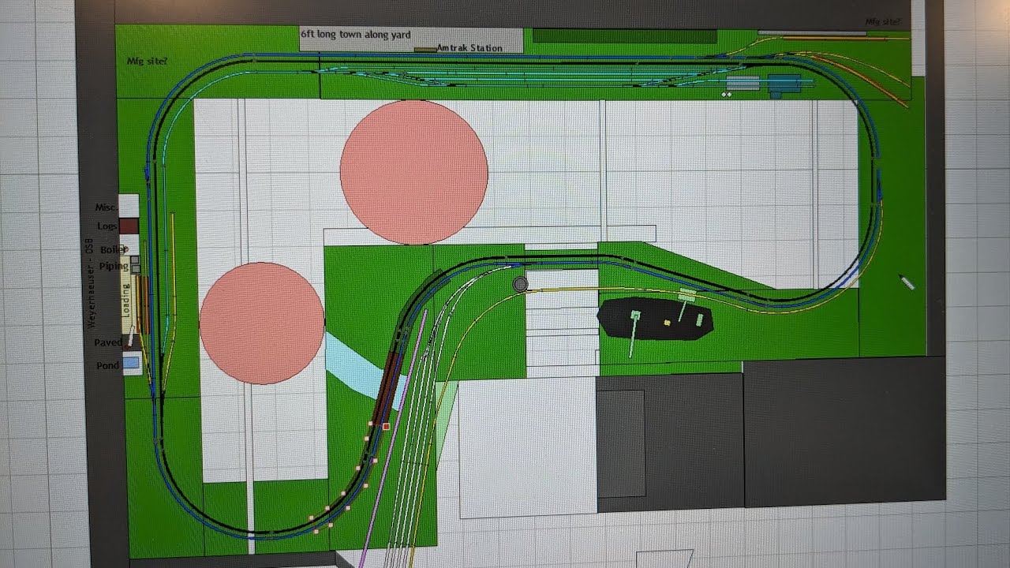Select the "6ft long town along yard" label
Viewport: 1010px width, 568px height.
pos(355,35)
